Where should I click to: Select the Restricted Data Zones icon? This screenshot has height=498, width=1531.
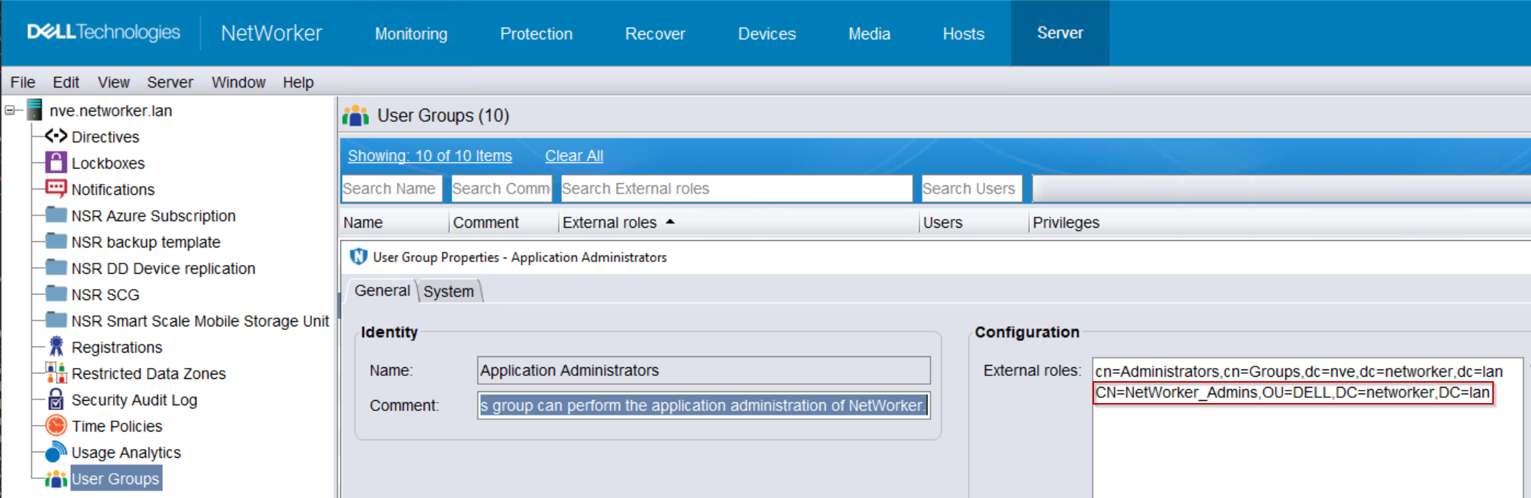click(56, 373)
